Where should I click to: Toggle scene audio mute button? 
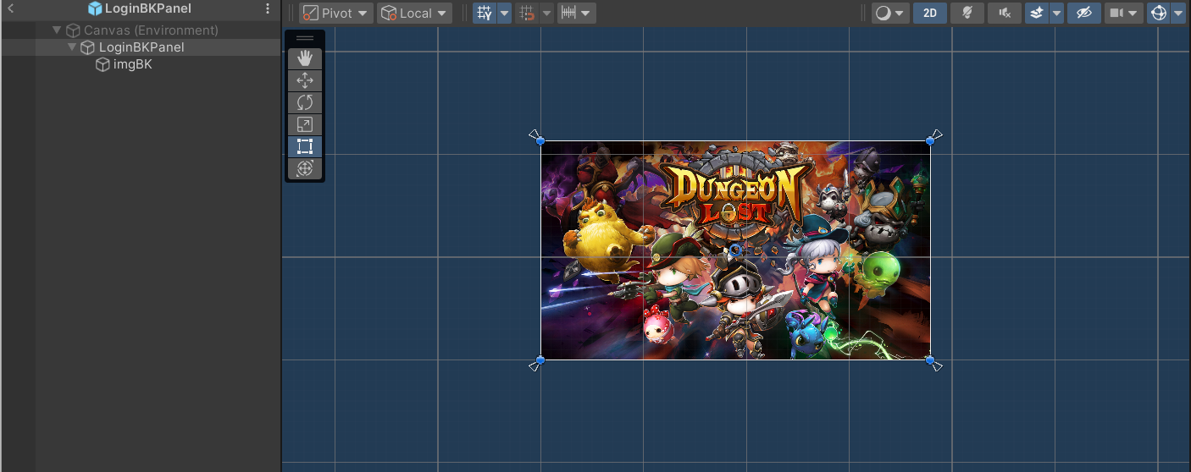tap(1005, 13)
